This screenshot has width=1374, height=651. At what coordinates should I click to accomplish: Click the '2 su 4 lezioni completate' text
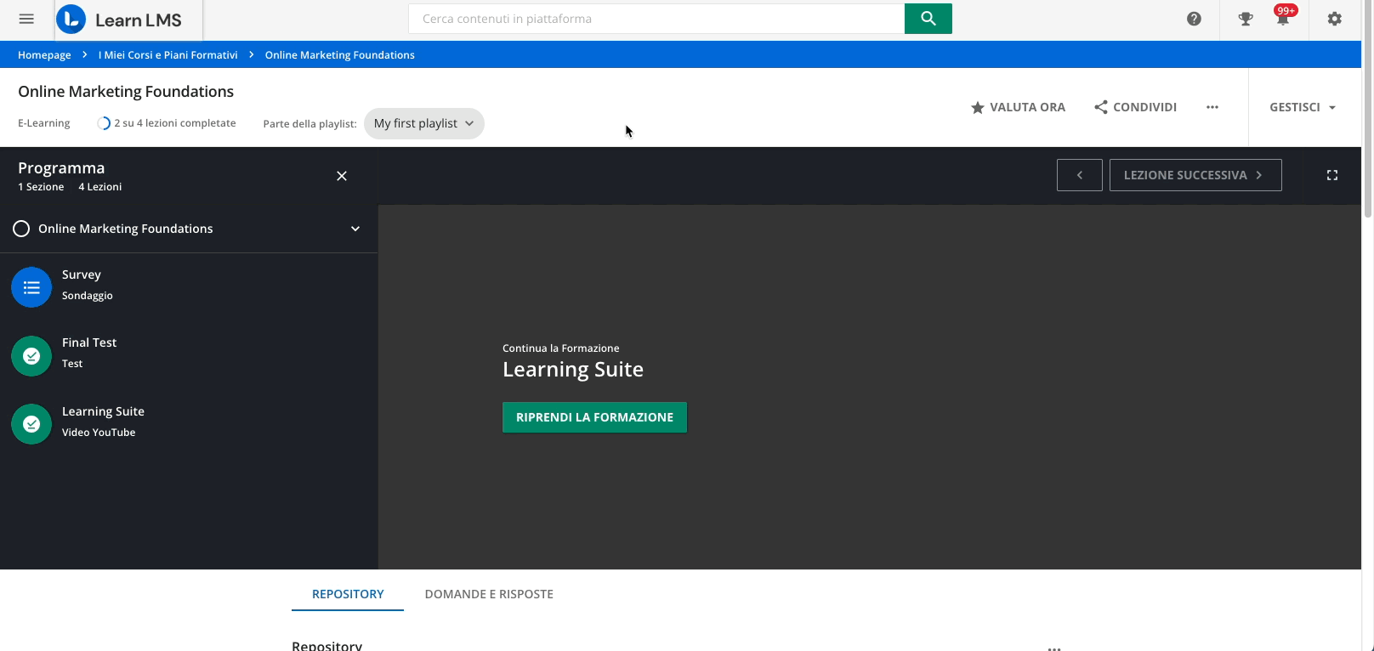click(x=175, y=123)
